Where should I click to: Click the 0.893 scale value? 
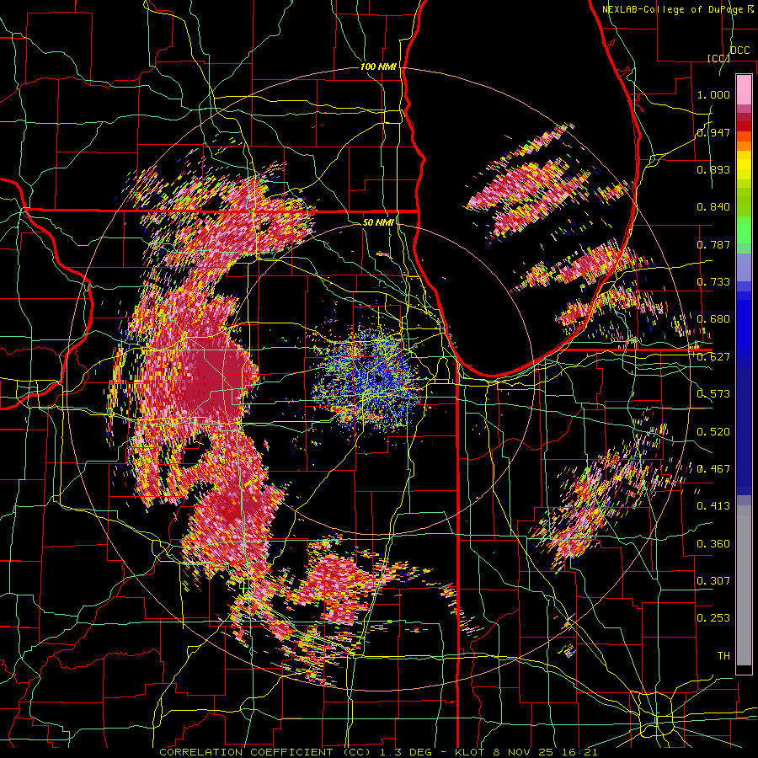tap(713, 169)
